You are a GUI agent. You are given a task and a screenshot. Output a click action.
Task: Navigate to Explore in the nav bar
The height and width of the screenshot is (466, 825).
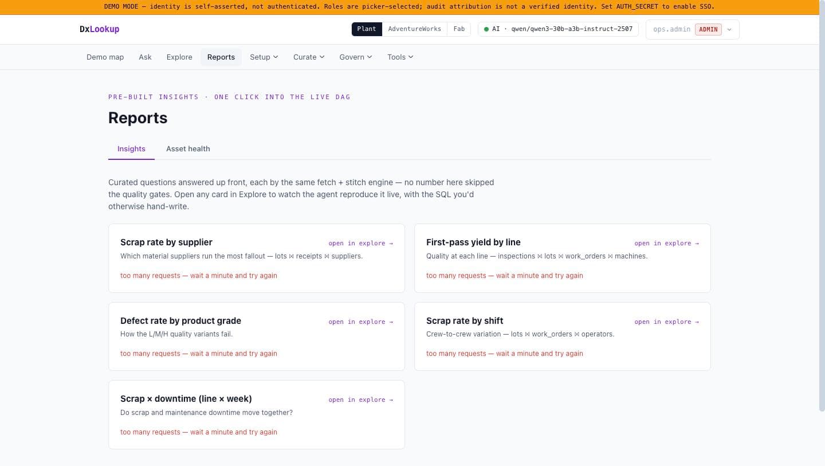[179, 57]
